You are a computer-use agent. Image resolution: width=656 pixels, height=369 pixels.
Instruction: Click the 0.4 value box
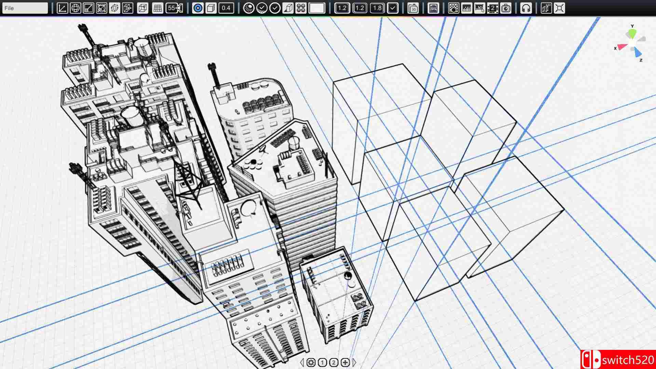pos(226,8)
